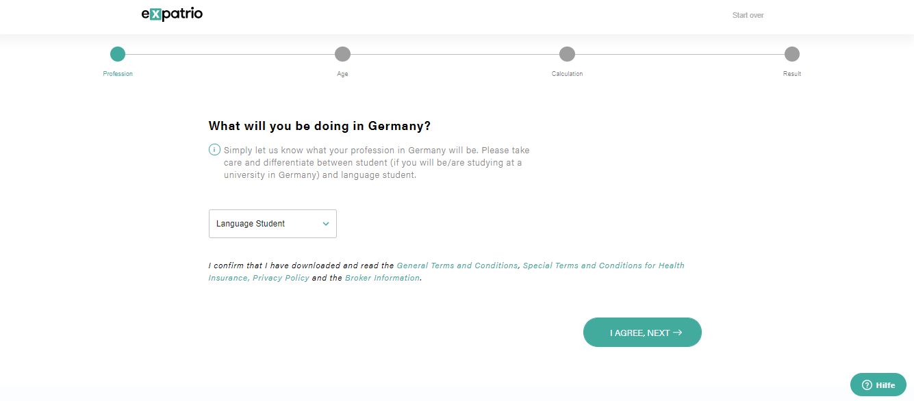Image resolution: width=914 pixels, height=401 pixels.
Task: Open the General Terms and Conditions link
Action: tap(457, 266)
